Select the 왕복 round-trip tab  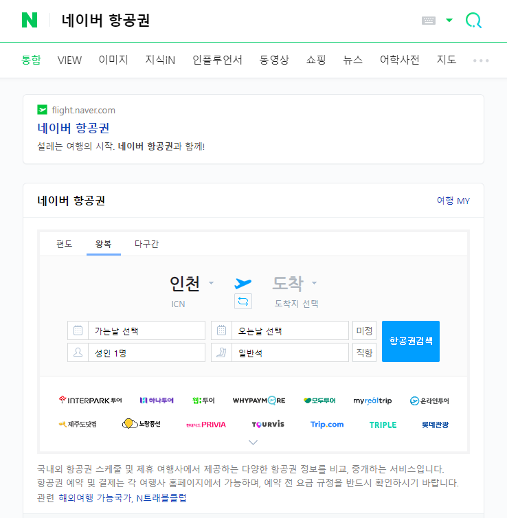point(103,244)
